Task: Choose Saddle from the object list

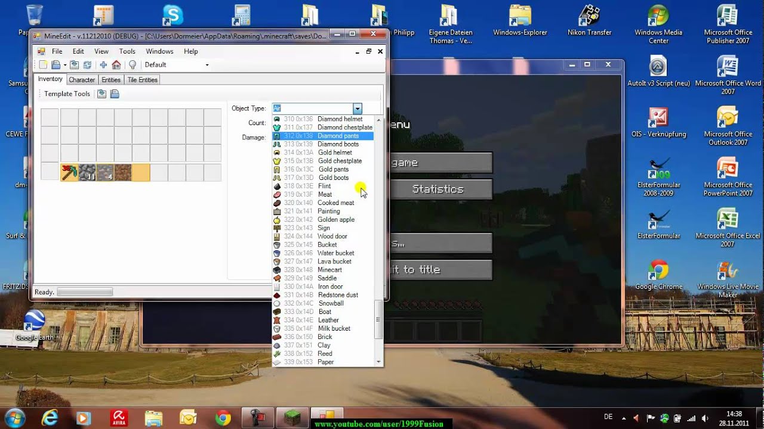Action: pos(323,278)
